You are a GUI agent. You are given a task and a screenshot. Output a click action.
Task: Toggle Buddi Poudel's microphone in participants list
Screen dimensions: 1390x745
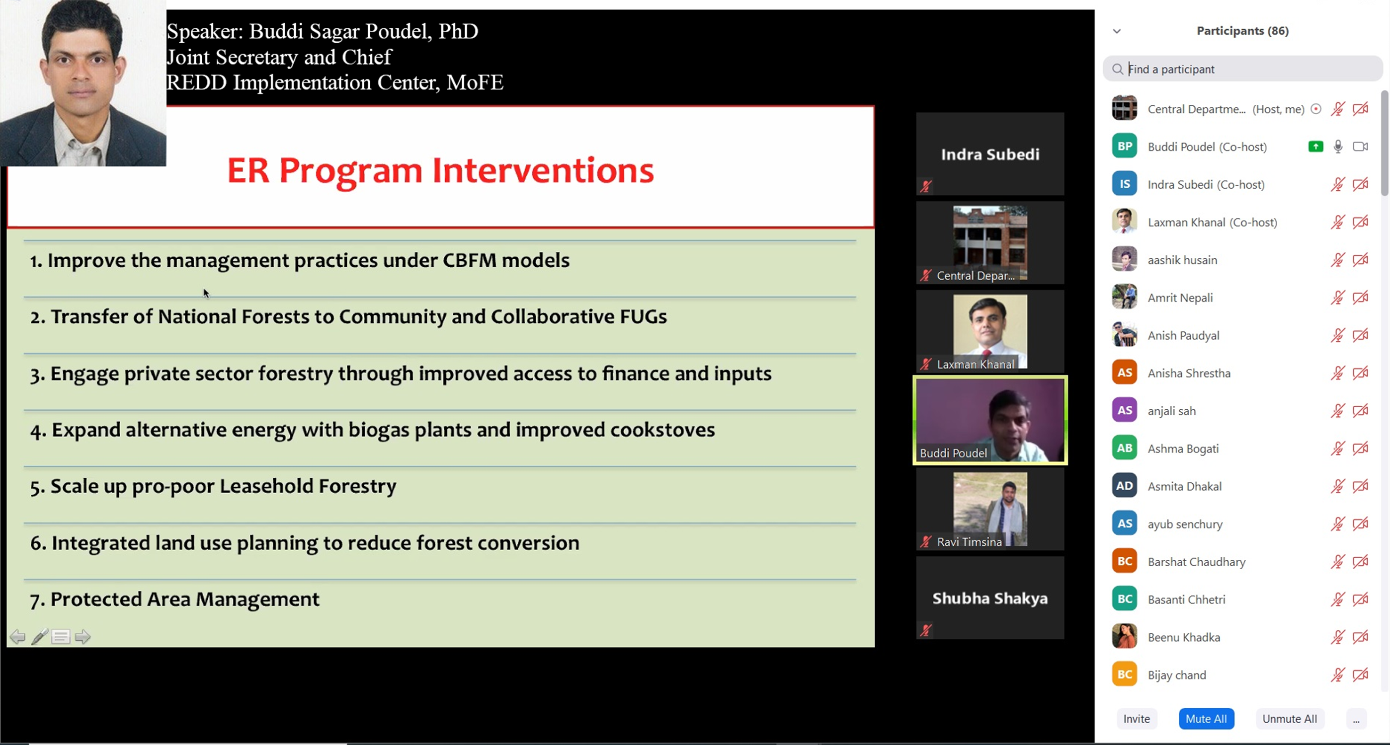1338,147
